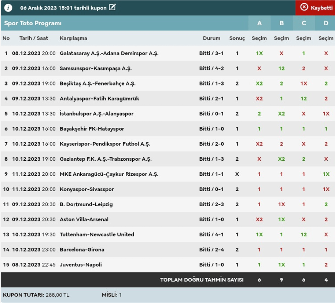This screenshot has width=335, height=303.
Task: Select column B tab header
Action: (x=281, y=23)
